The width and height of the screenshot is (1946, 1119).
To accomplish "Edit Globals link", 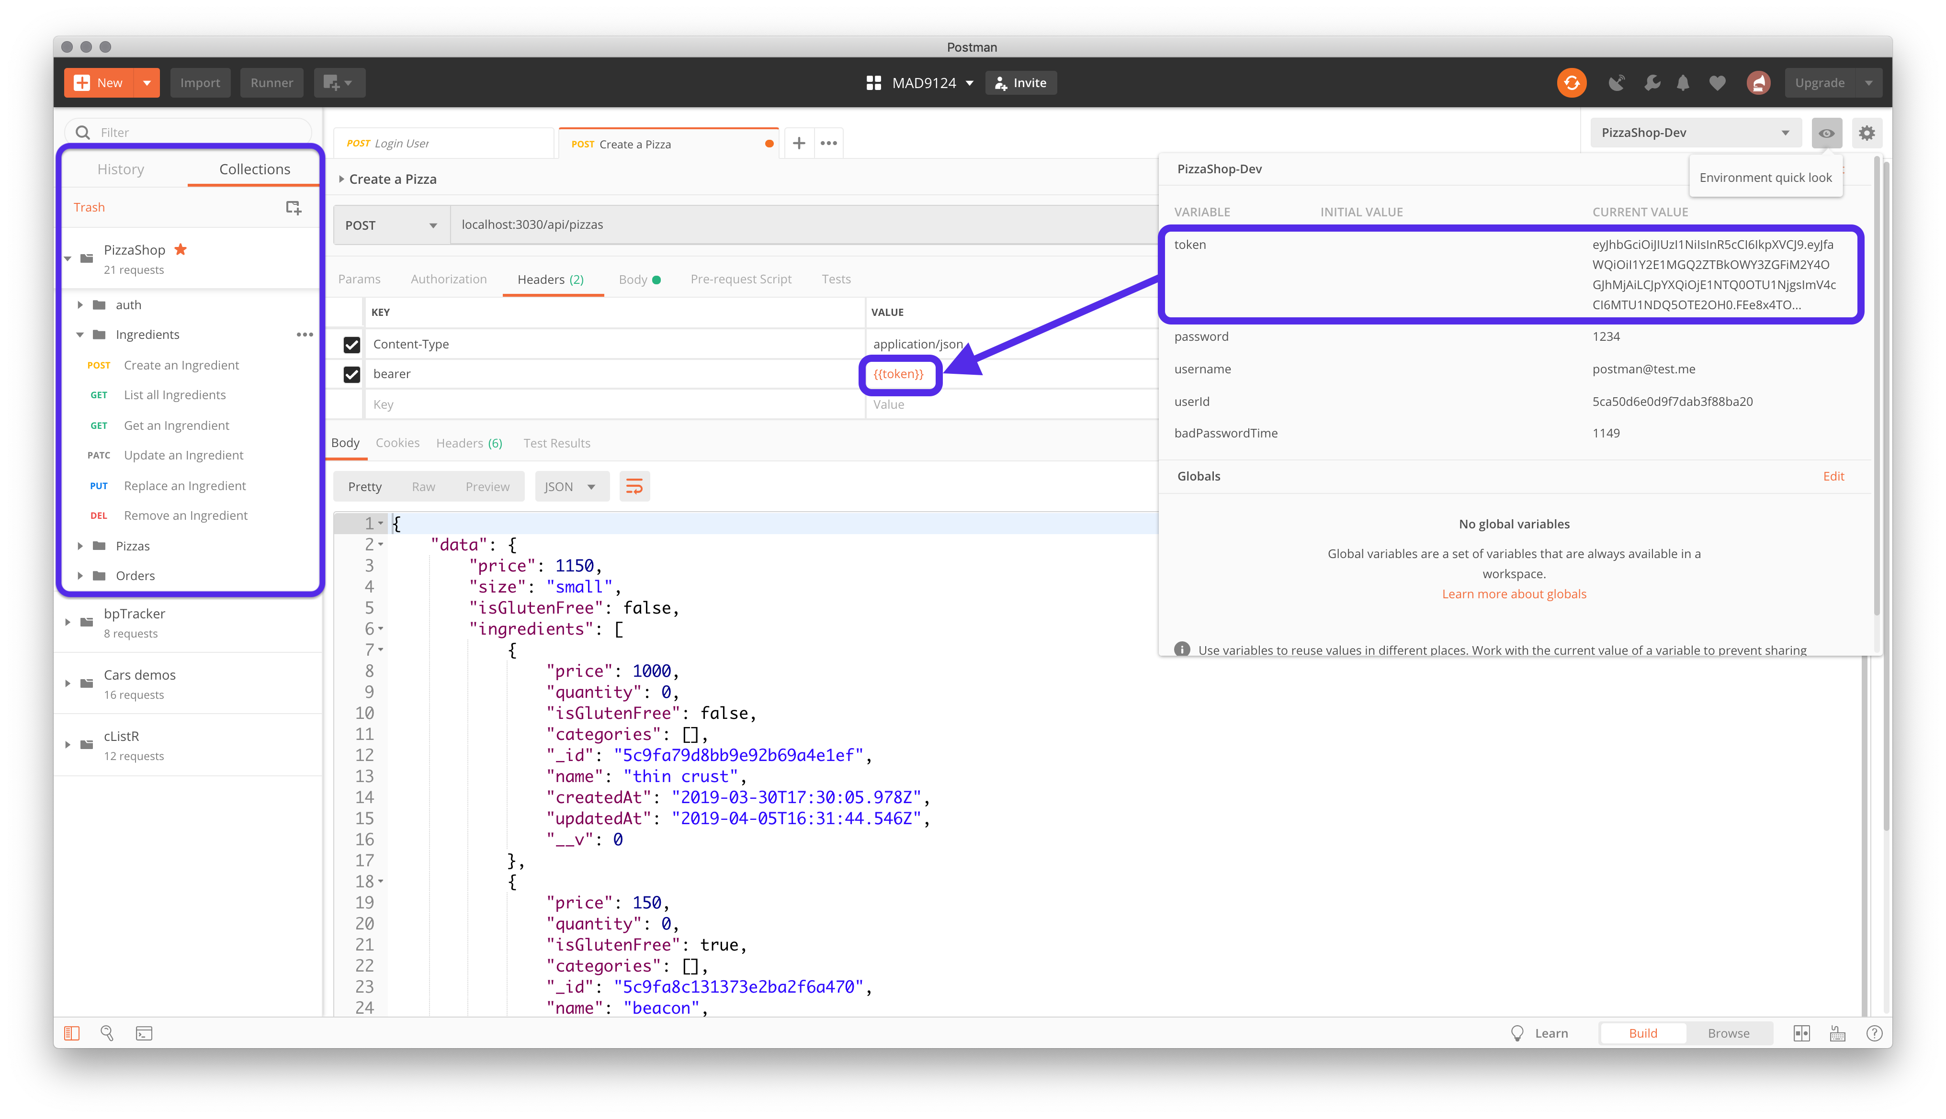I will coord(1833,477).
